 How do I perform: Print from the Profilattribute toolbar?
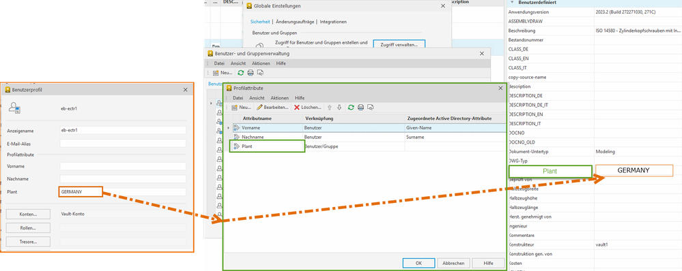coord(360,107)
